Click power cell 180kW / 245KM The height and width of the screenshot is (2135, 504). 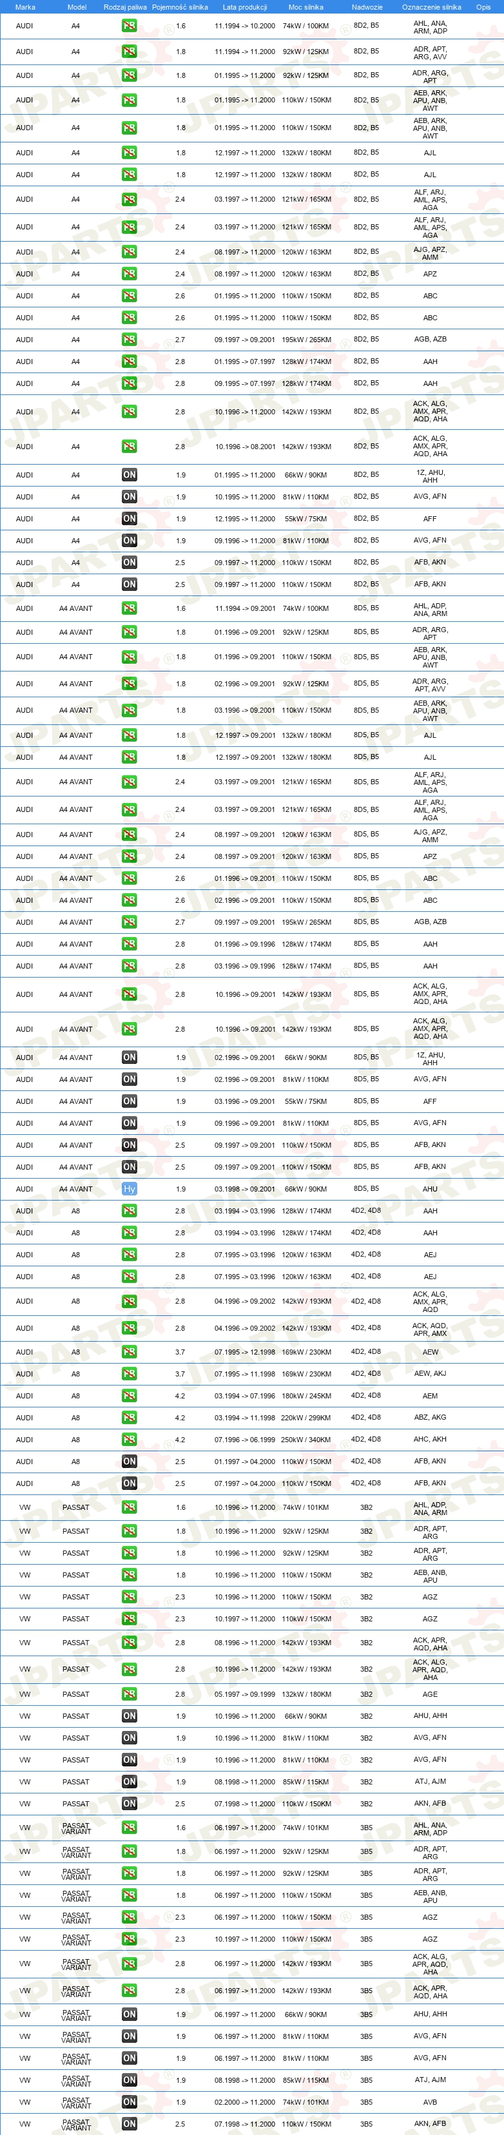click(x=306, y=1396)
